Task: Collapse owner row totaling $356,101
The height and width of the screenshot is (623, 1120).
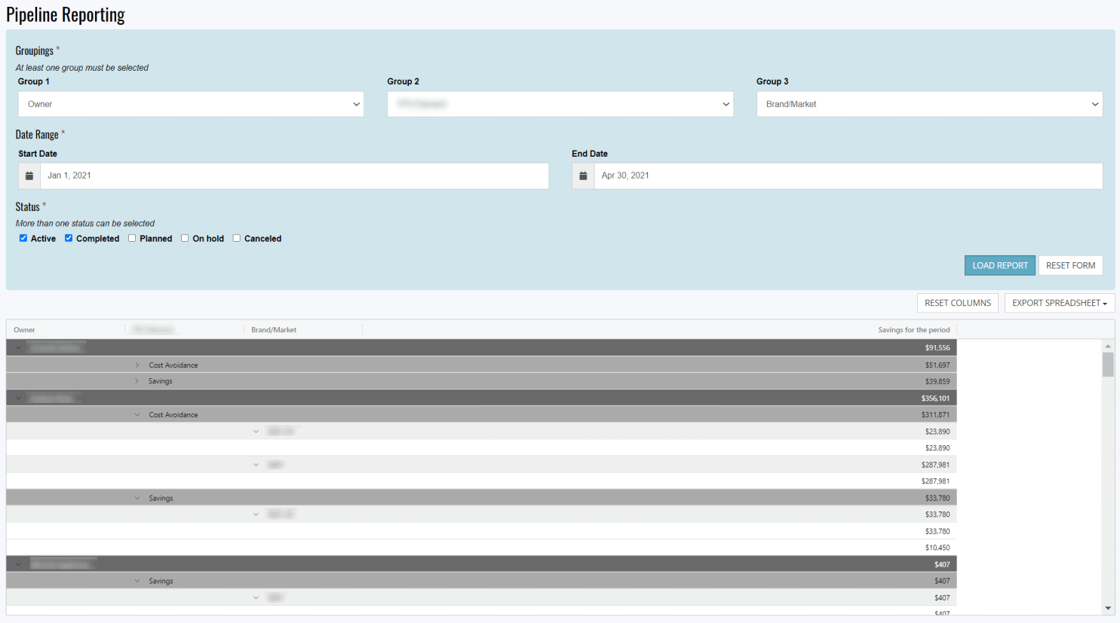Action: 18,398
